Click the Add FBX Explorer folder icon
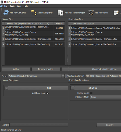Viewport: 121px width, 132px height. [34, 13]
